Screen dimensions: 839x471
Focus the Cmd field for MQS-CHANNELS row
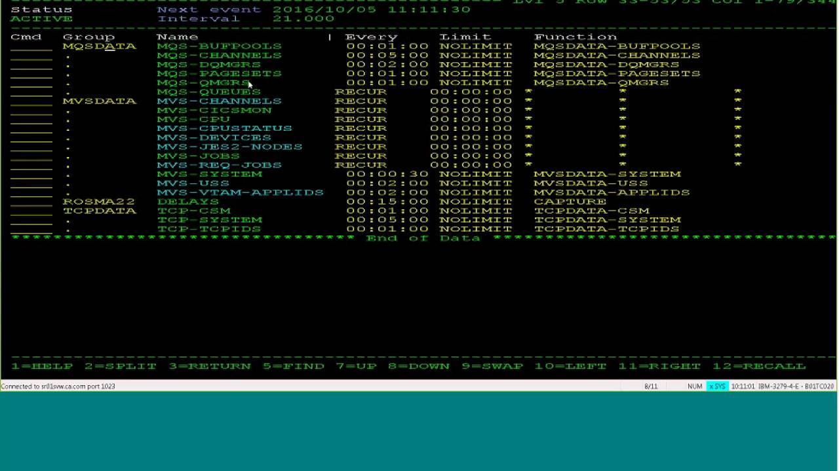point(31,56)
